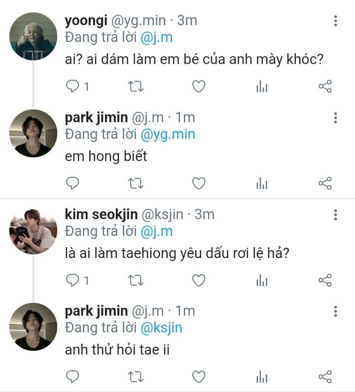
Task: Retweet the "em hong biết" reply
Action: coord(136,184)
